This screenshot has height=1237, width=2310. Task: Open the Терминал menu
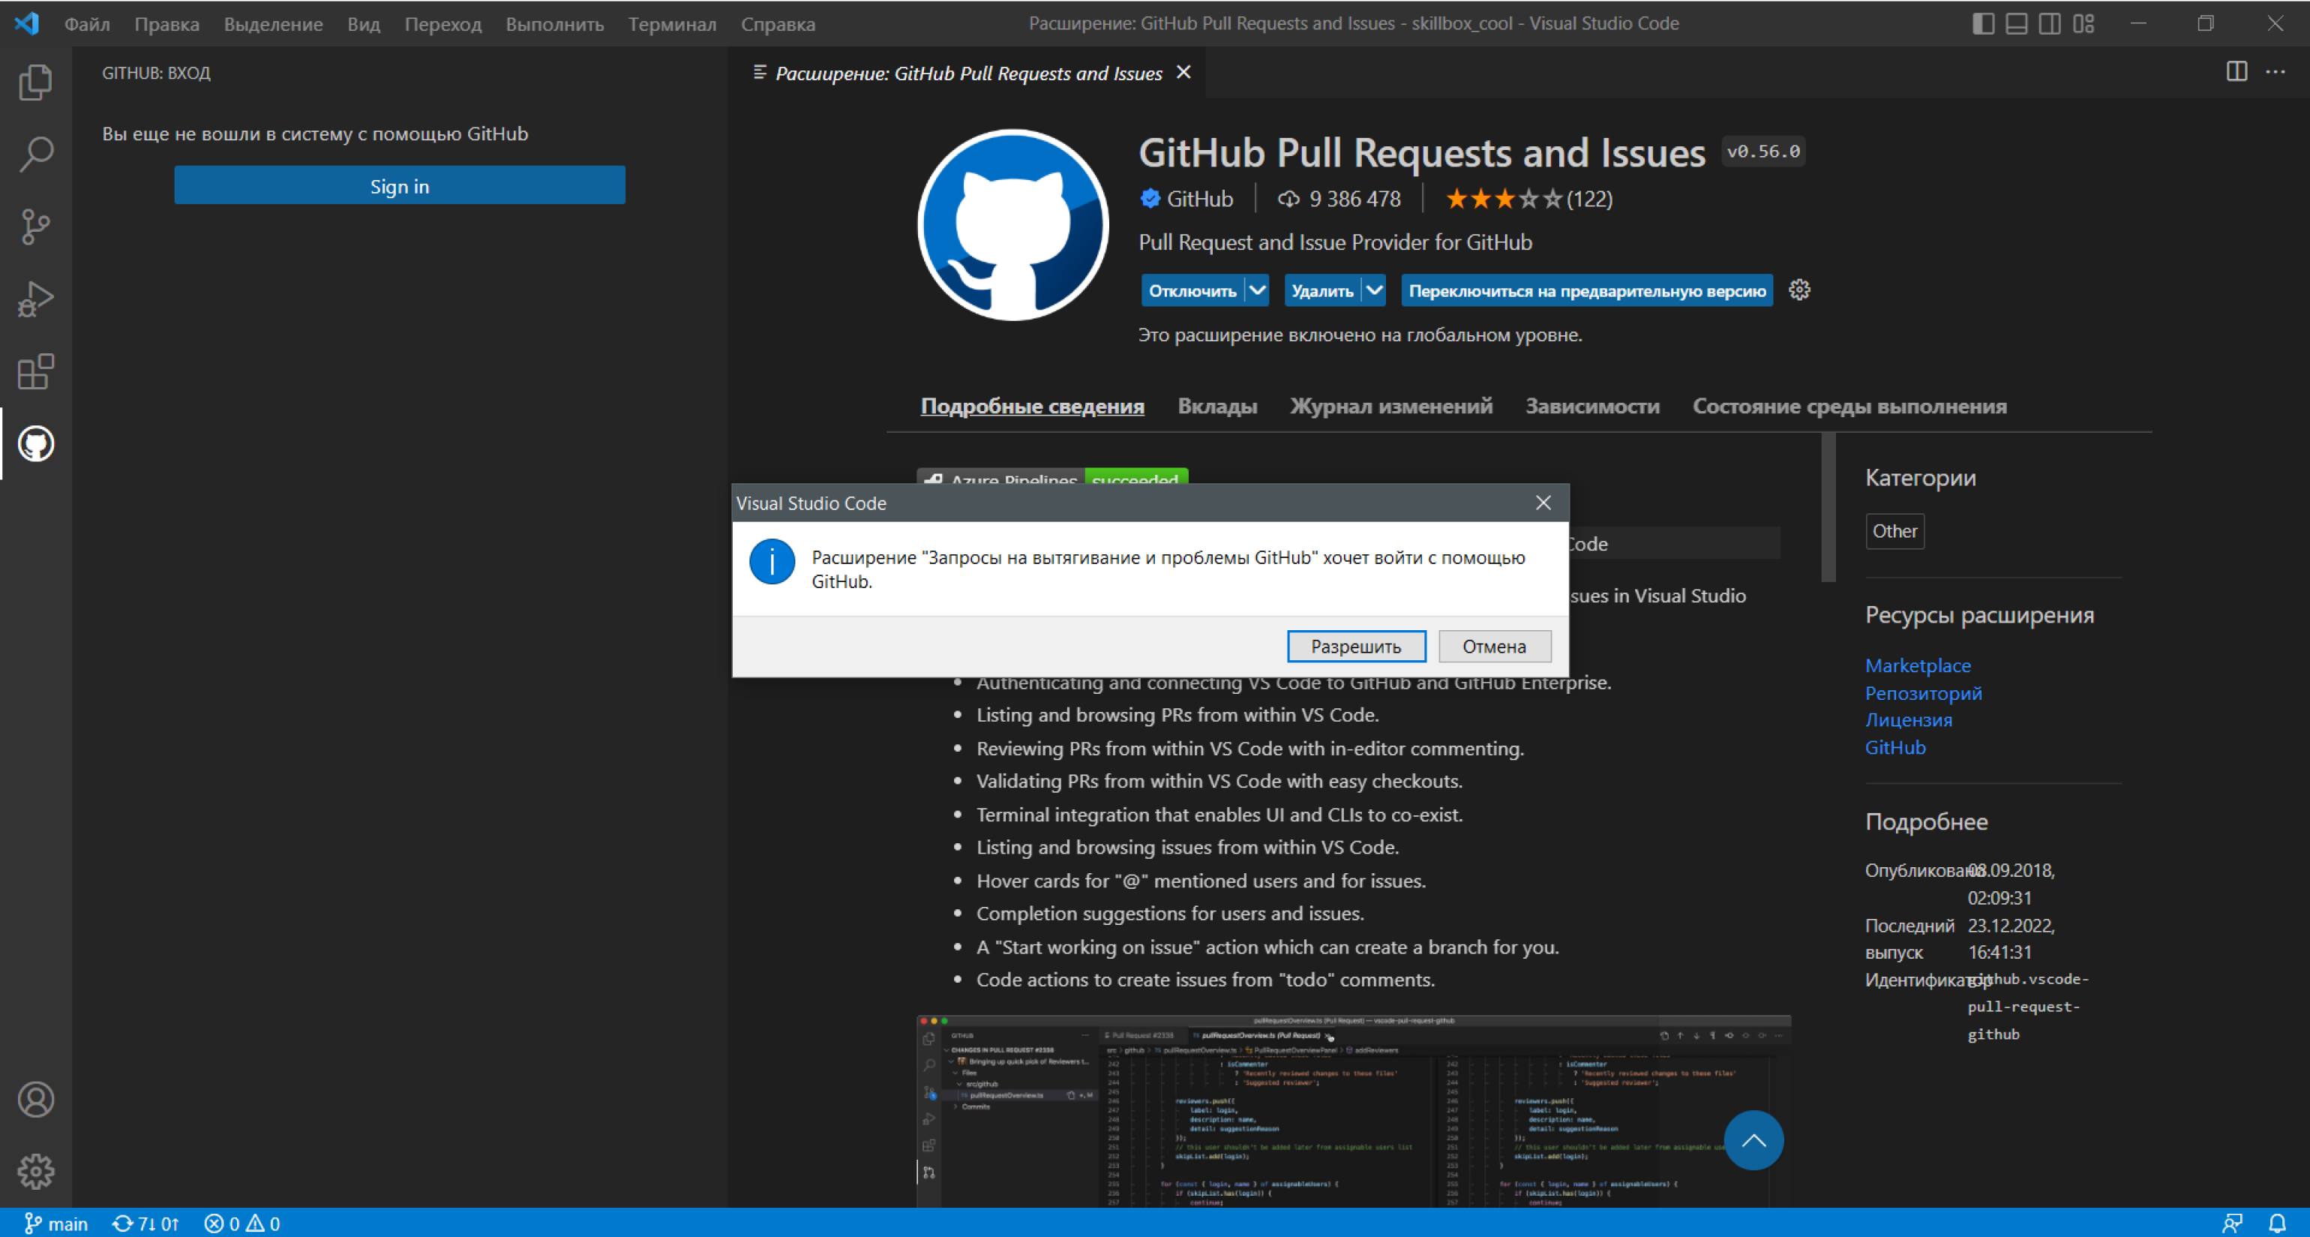pos(672,24)
